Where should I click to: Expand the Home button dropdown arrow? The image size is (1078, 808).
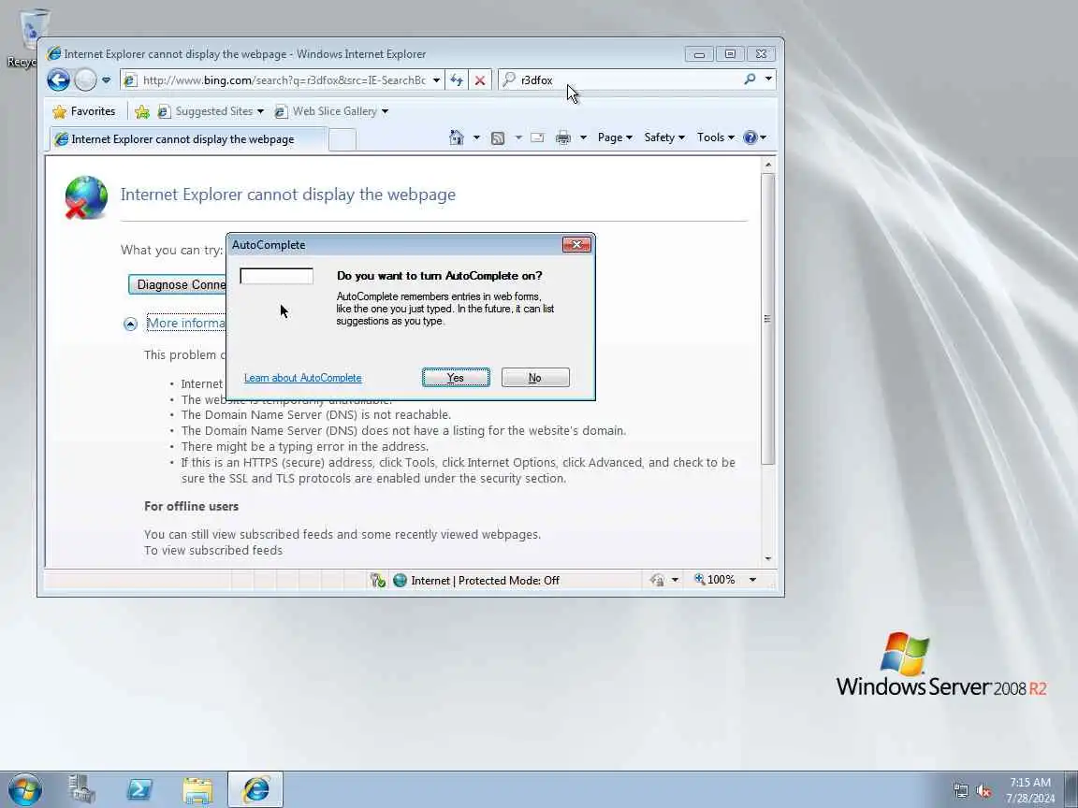[x=476, y=137]
